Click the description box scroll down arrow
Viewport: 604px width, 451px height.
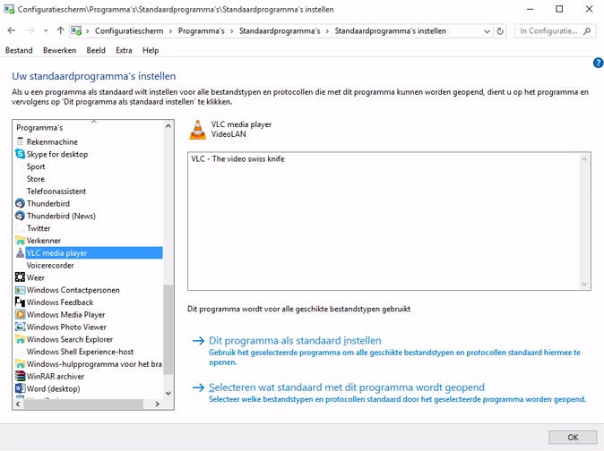click(584, 285)
